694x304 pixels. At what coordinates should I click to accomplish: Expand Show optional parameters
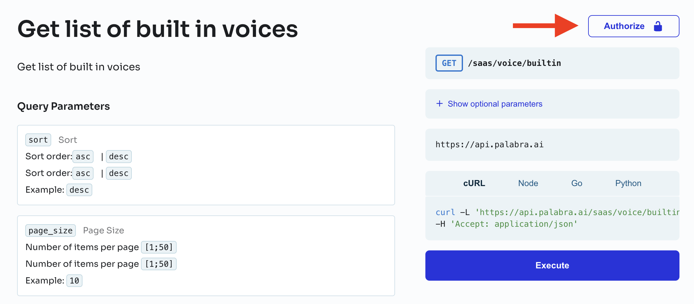point(495,104)
